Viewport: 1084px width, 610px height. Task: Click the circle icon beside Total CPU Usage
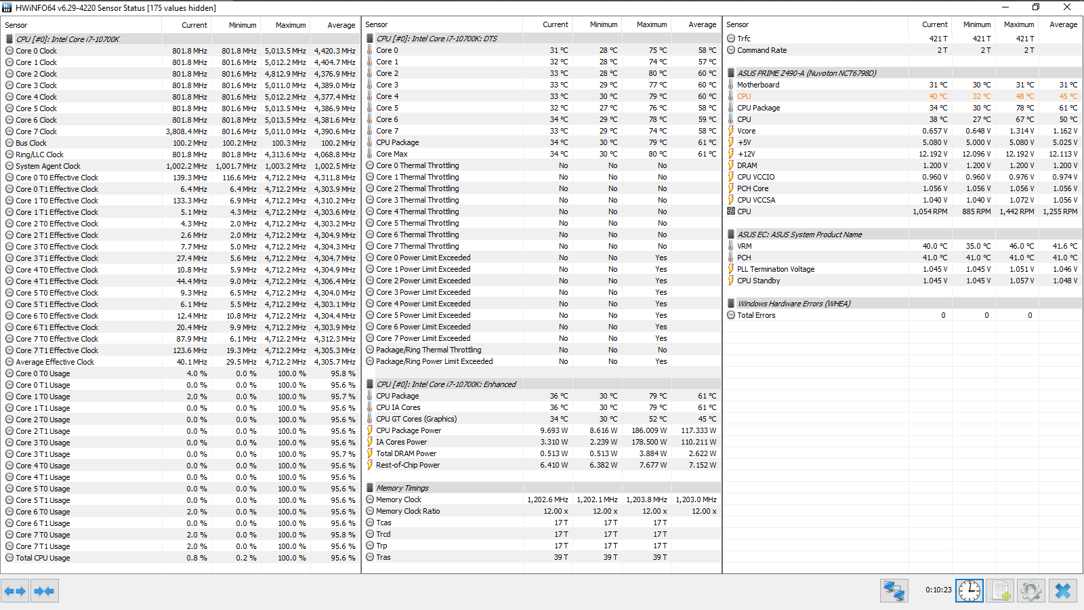click(x=9, y=558)
